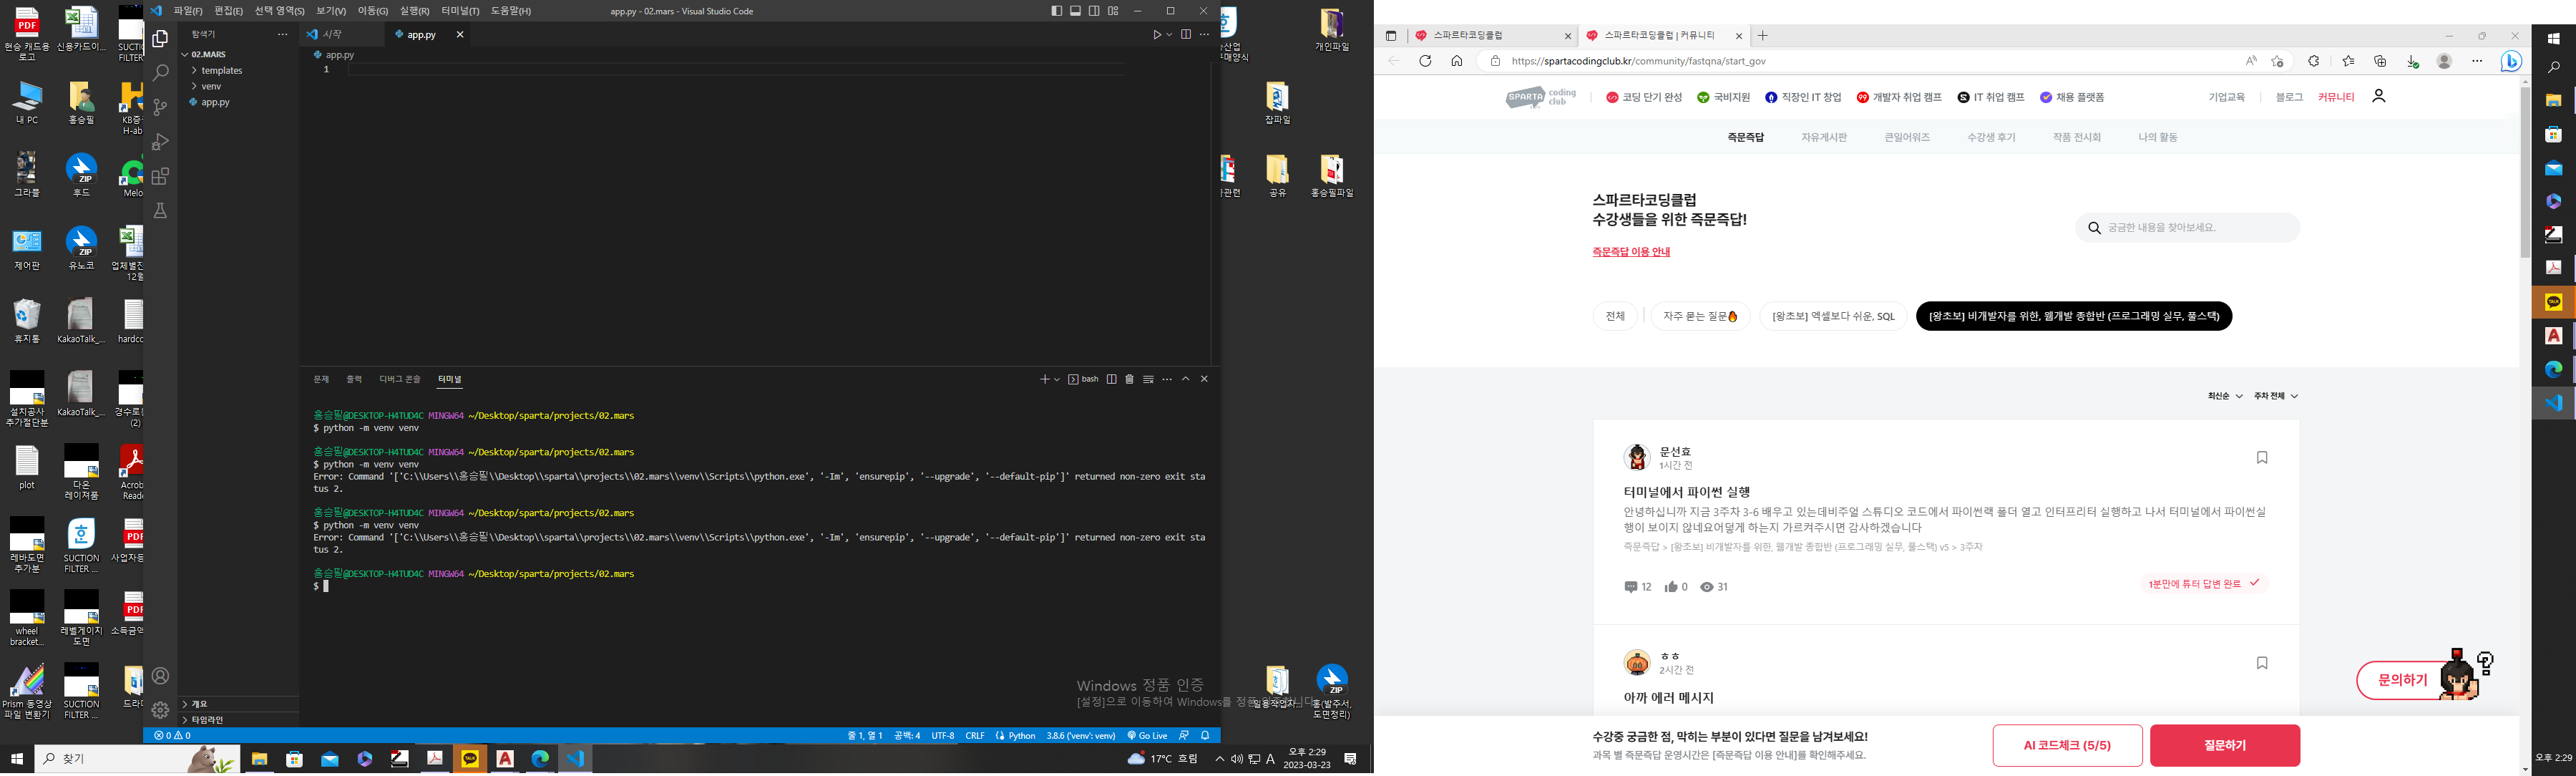The image size is (2576, 776).
Task: Open the post titled '터미널에서 파이썬 실행'
Action: (x=1687, y=492)
